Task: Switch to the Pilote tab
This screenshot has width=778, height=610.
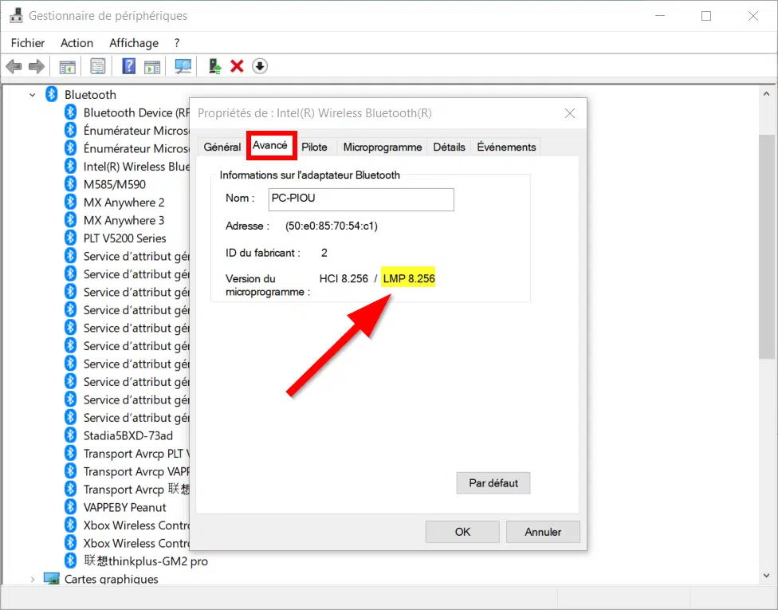Action: click(314, 148)
